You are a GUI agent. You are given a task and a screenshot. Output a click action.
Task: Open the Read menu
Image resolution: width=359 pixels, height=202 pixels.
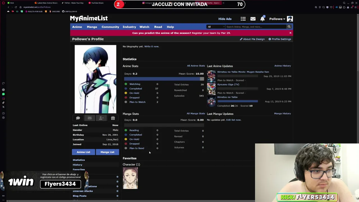point(158,27)
